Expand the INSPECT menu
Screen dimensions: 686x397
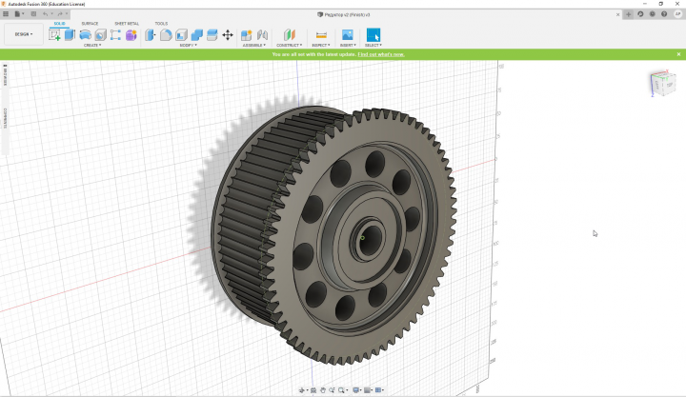[x=321, y=45]
